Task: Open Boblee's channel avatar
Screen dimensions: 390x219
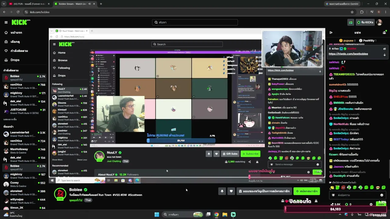Action: point(60,194)
